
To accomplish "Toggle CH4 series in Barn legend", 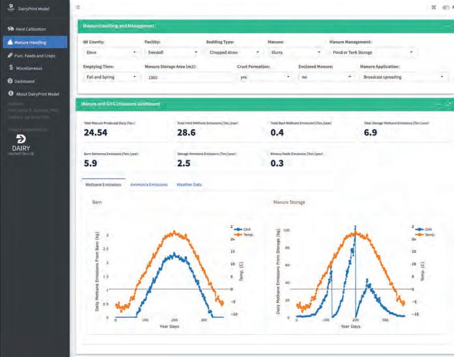I will (x=242, y=229).
